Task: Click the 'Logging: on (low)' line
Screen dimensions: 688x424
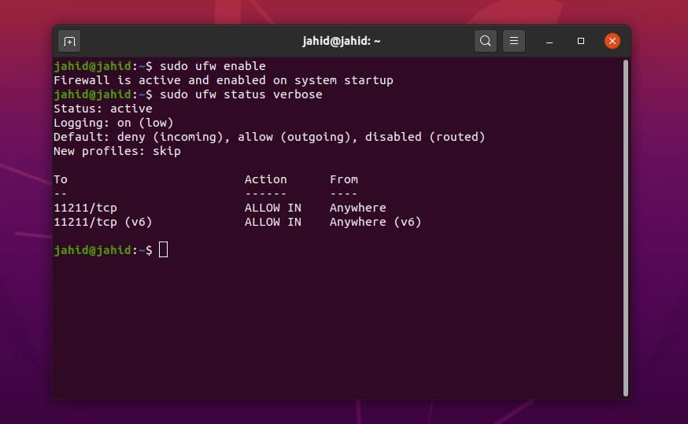Action: pos(113,123)
